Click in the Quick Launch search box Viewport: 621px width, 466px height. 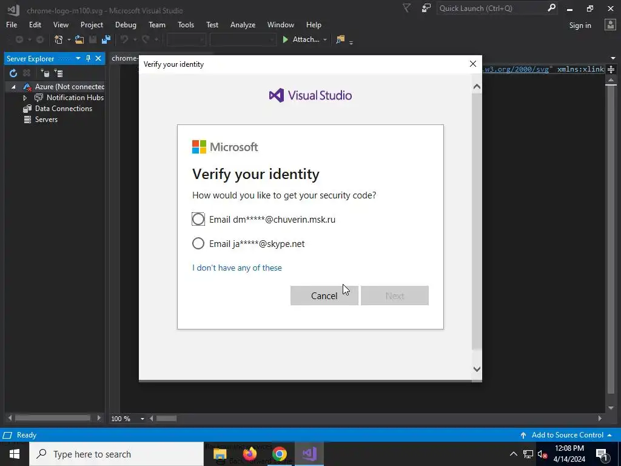coord(492,8)
